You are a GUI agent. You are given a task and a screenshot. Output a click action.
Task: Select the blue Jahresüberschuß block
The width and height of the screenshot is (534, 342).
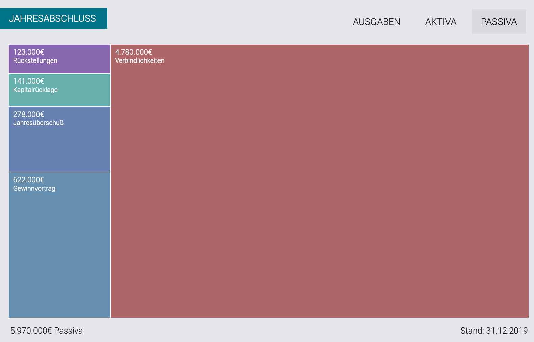(59, 149)
